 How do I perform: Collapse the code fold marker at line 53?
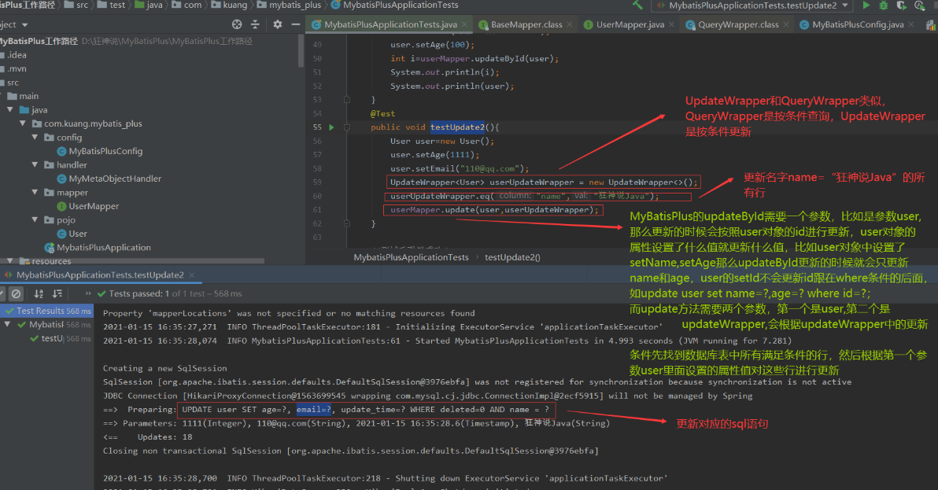coord(347,99)
